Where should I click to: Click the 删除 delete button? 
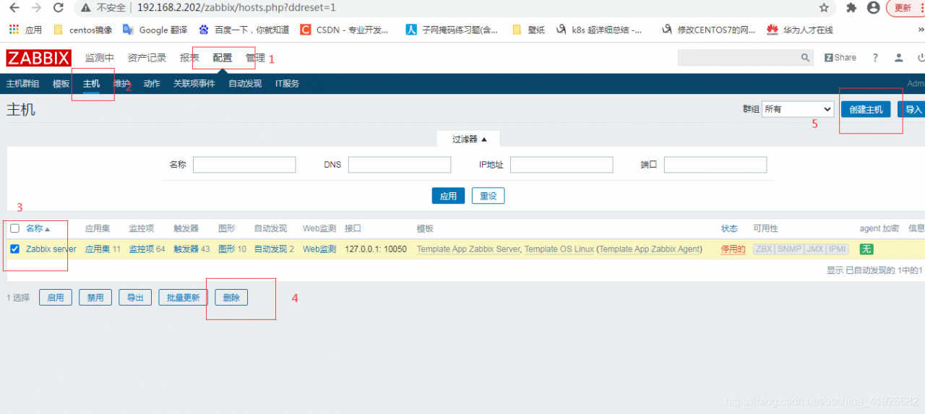(231, 297)
